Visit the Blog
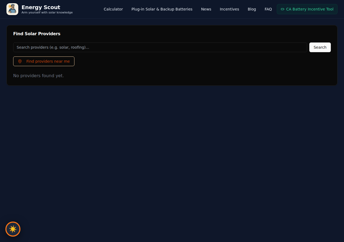The width and height of the screenshot is (344, 242). click(252, 9)
